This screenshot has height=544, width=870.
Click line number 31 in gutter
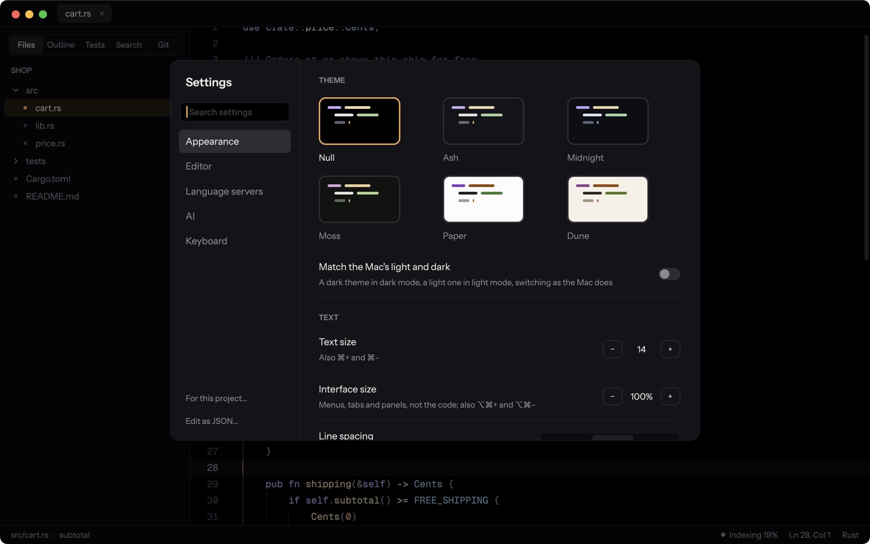coord(212,517)
